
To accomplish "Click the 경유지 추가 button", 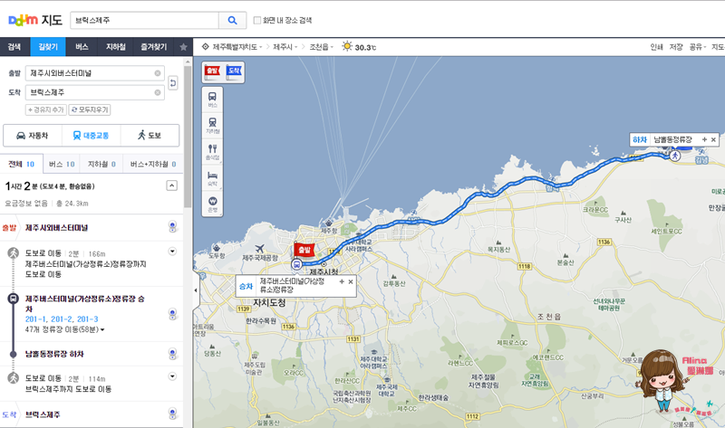I will (46, 109).
